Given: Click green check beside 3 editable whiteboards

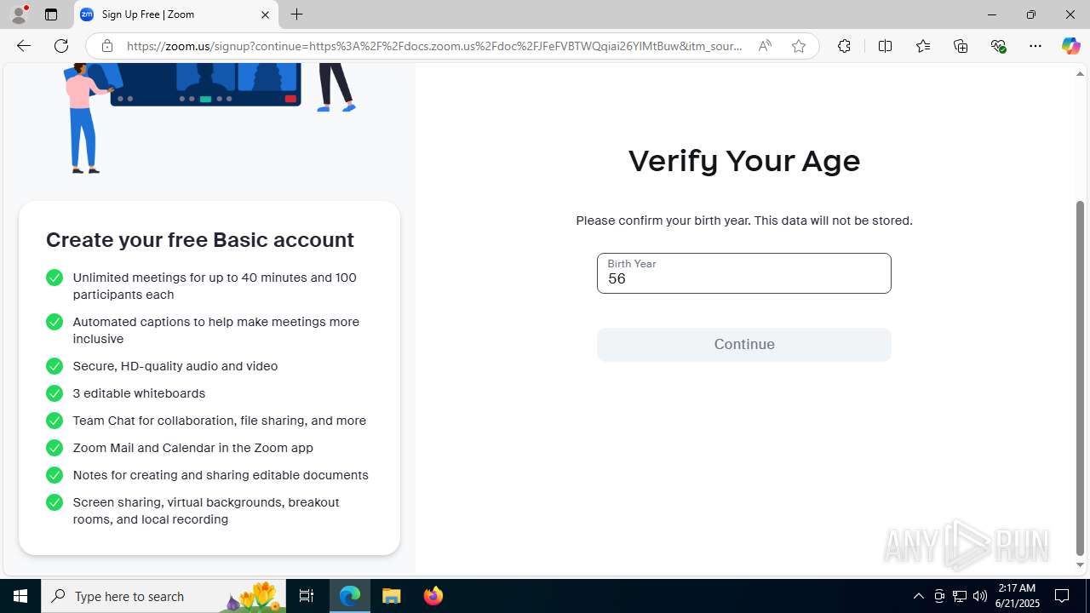Looking at the screenshot, I should (x=54, y=393).
